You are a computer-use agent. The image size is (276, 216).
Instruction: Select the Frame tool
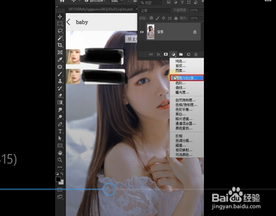click(x=60, y=52)
